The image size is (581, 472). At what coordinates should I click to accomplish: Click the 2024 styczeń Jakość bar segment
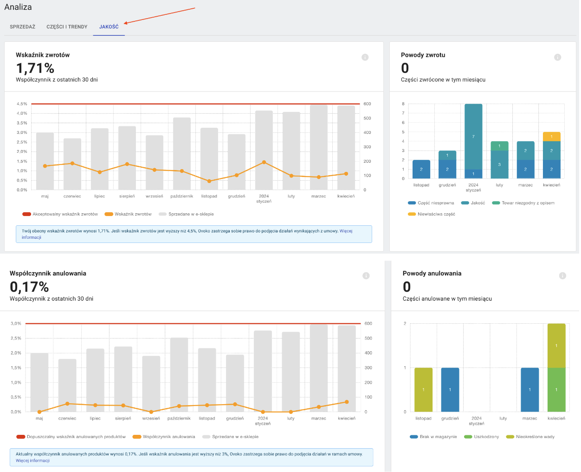473,137
